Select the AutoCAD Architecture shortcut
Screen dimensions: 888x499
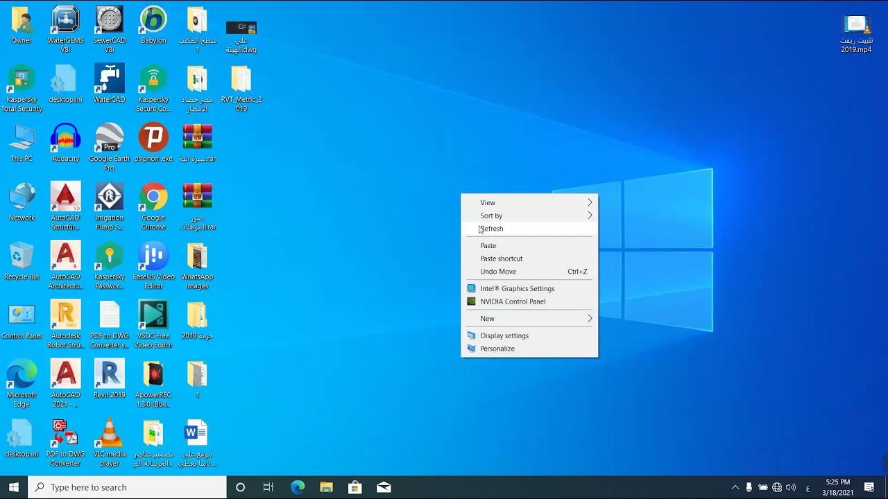click(65, 265)
